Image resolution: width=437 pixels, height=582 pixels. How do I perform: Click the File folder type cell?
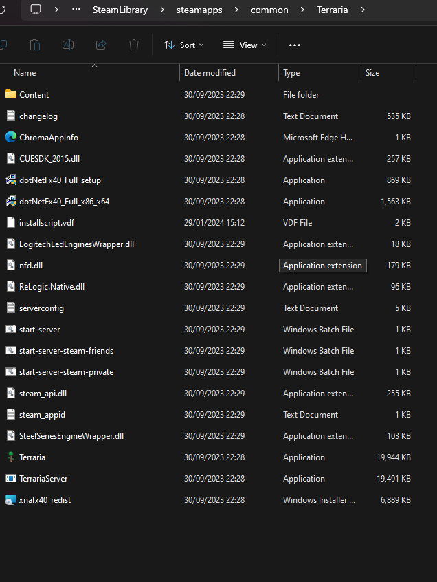click(301, 95)
